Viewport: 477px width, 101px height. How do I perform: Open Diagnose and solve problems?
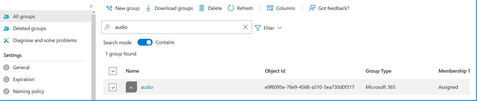point(45,40)
